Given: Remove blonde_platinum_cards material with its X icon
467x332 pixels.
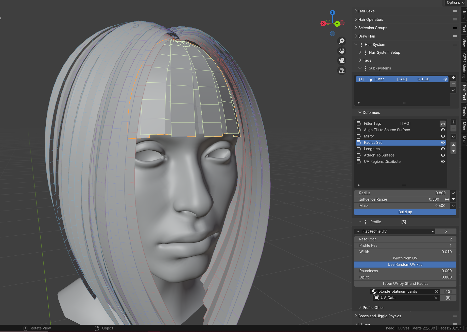Looking at the screenshot, I should pos(436,291).
